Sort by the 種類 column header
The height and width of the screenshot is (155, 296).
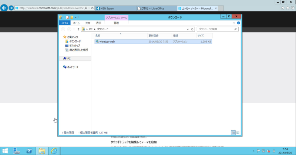point(184,36)
